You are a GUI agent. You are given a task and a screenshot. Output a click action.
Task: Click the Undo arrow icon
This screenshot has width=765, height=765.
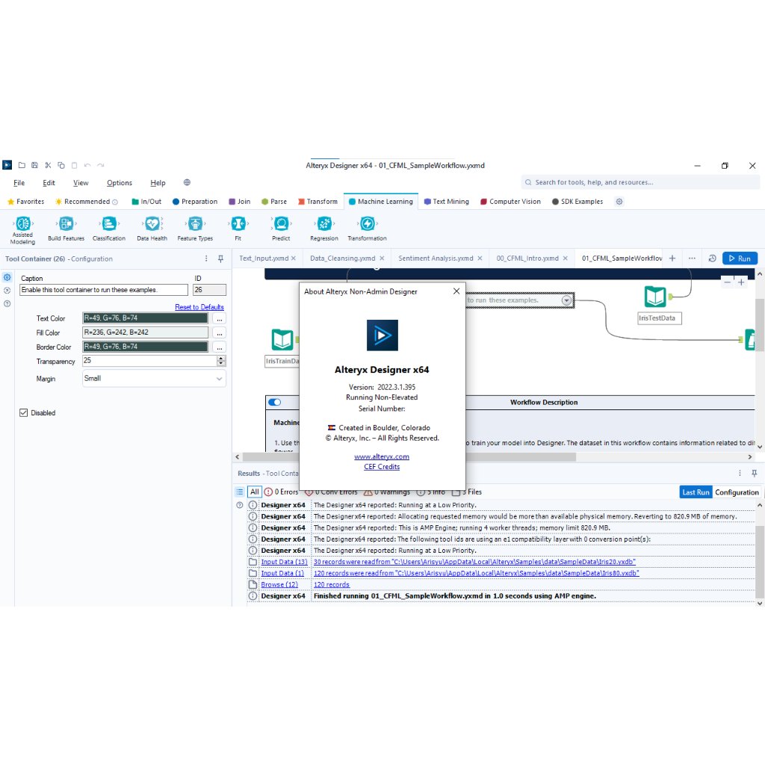(x=87, y=165)
